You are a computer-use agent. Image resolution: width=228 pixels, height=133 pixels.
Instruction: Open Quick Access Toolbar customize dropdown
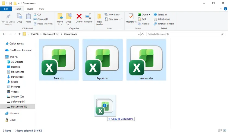19,3
